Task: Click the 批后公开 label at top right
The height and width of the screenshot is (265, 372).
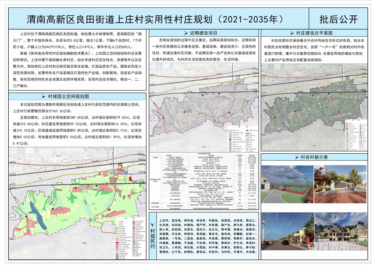Action: point(339,19)
